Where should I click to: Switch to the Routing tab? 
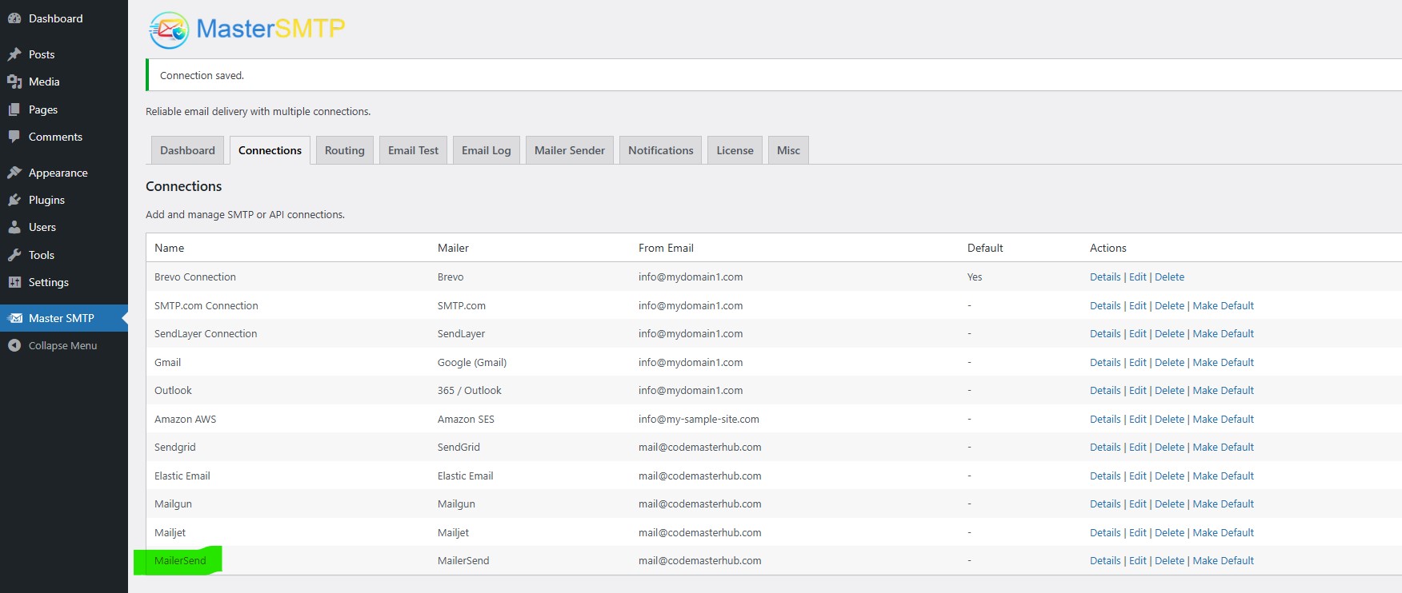344,150
